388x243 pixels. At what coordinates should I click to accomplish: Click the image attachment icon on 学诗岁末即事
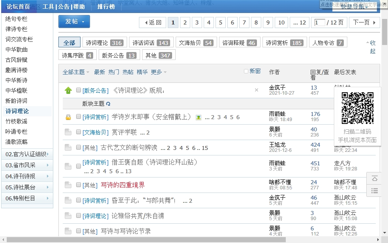click(199, 118)
